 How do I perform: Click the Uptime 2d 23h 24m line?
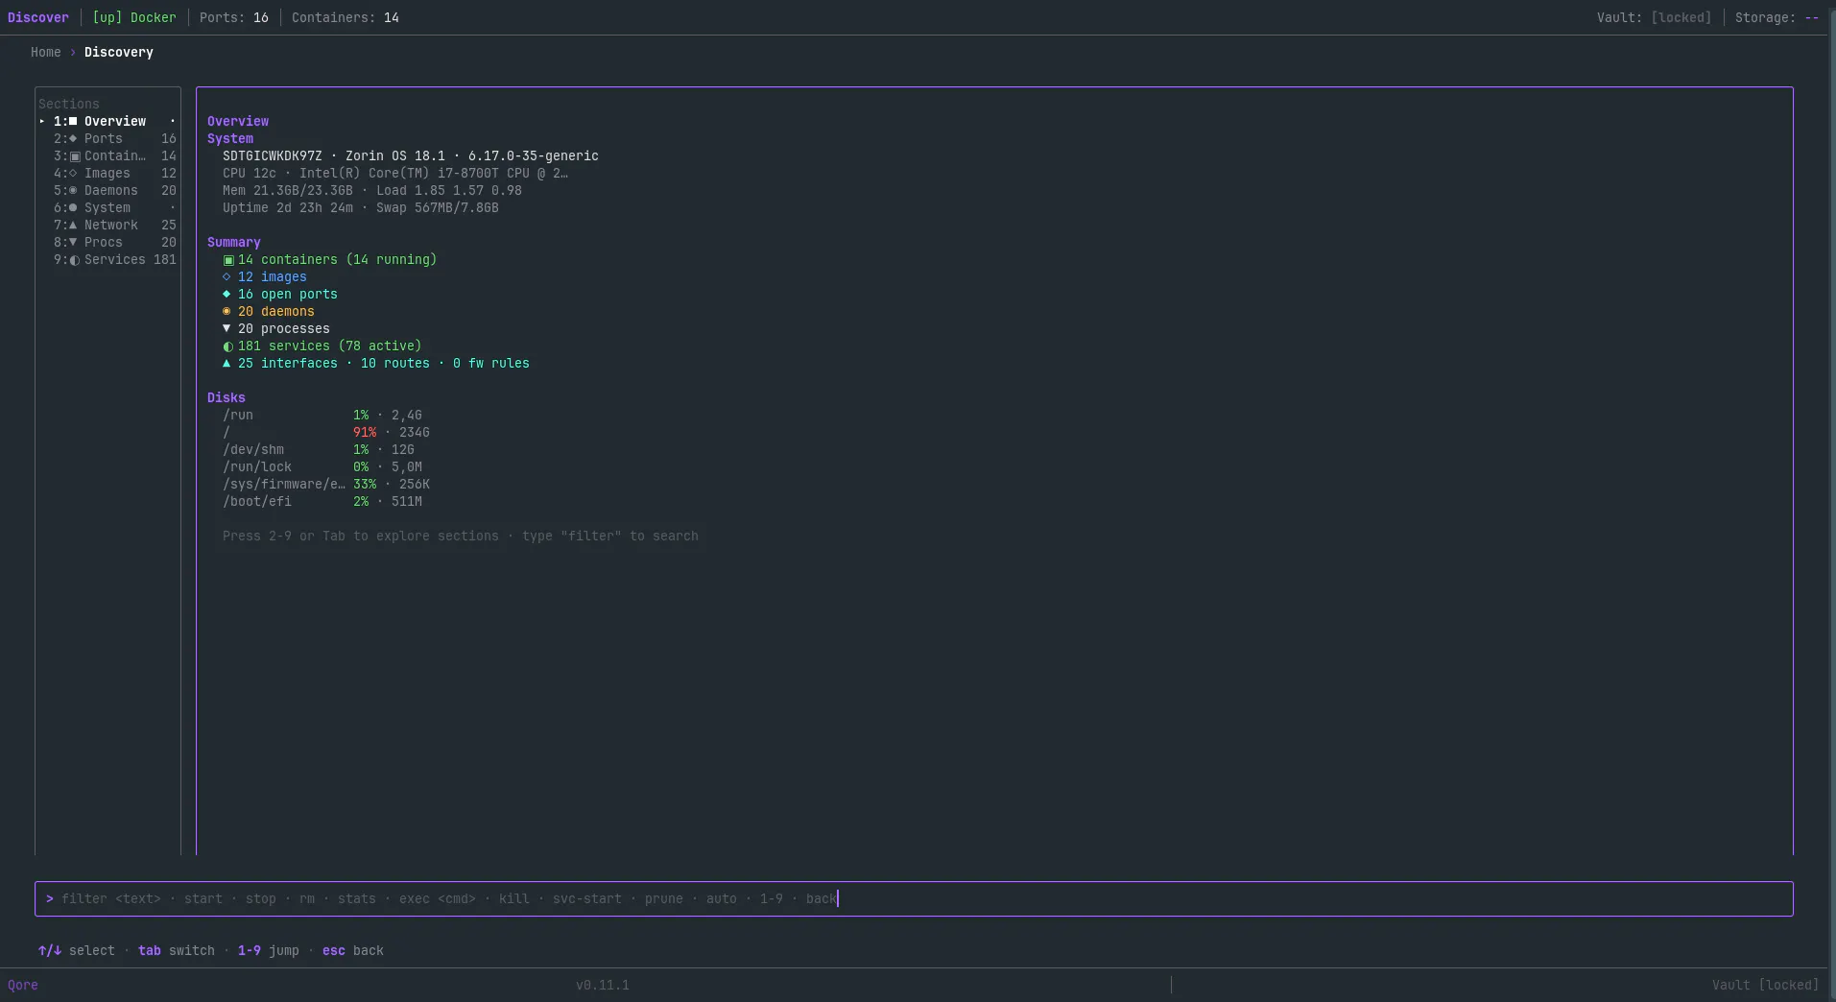(x=361, y=207)
